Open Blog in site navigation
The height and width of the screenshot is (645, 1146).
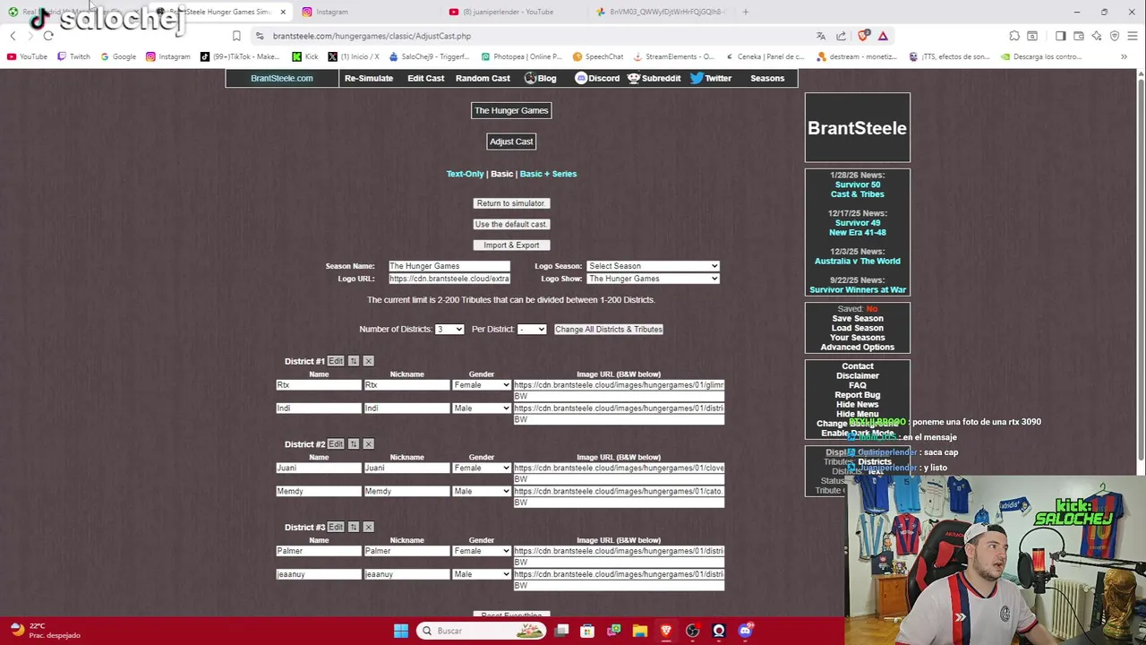click(x=540, y=78)
